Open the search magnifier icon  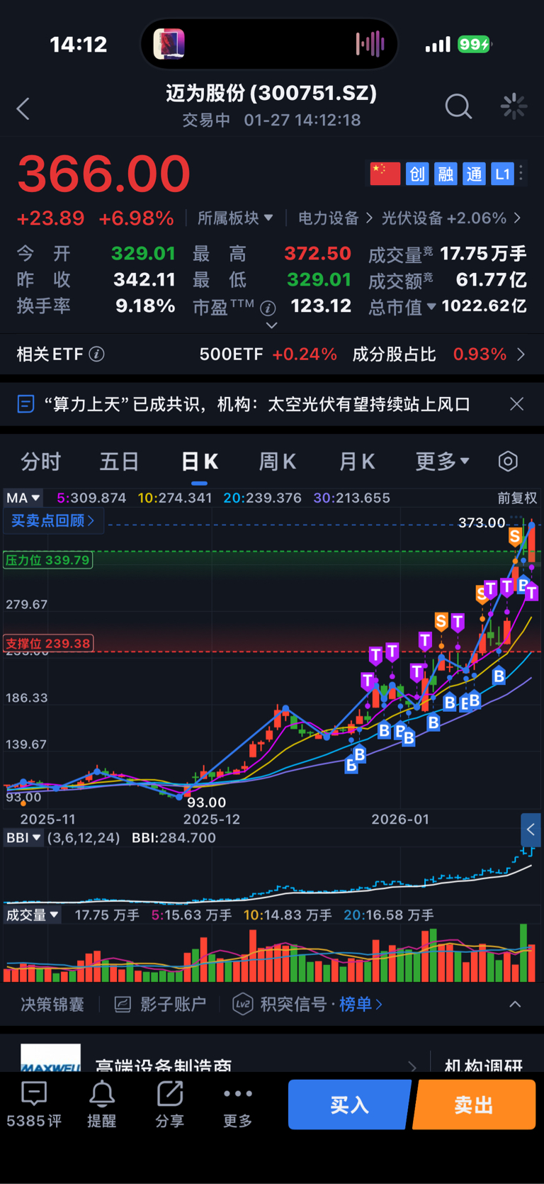point(458,107)
